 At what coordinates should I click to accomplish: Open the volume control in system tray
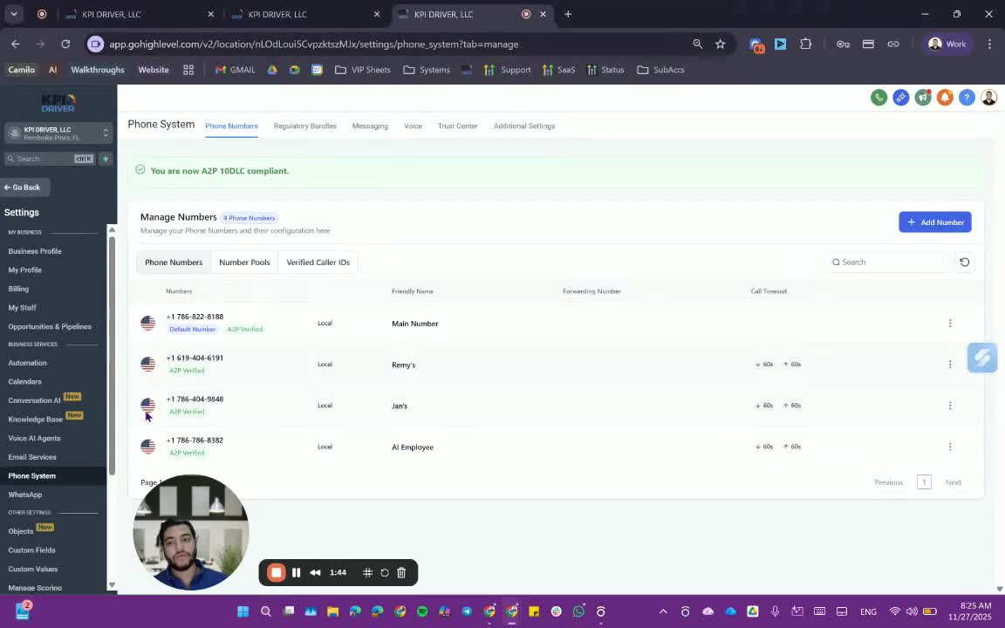(912, 611)
